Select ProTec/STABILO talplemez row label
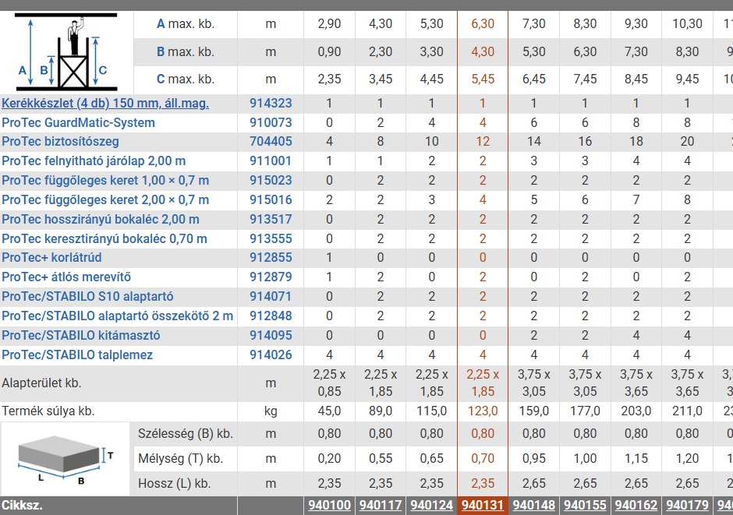 pos(77,355)
